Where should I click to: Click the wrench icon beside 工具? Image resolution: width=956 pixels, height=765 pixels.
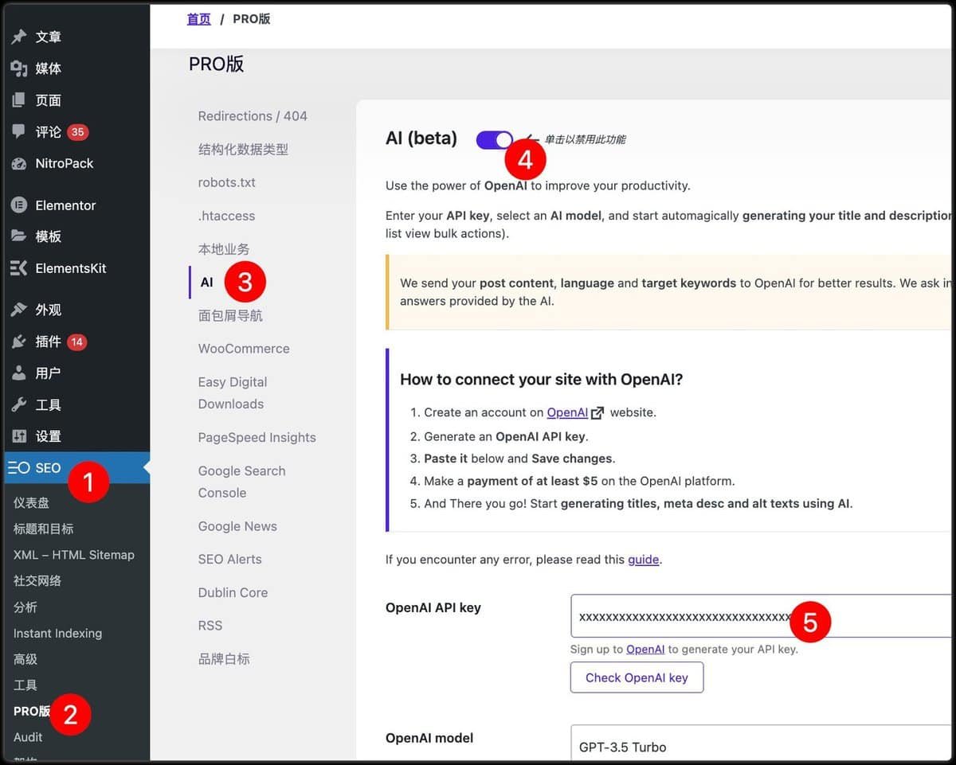click(x=19, y=404)
